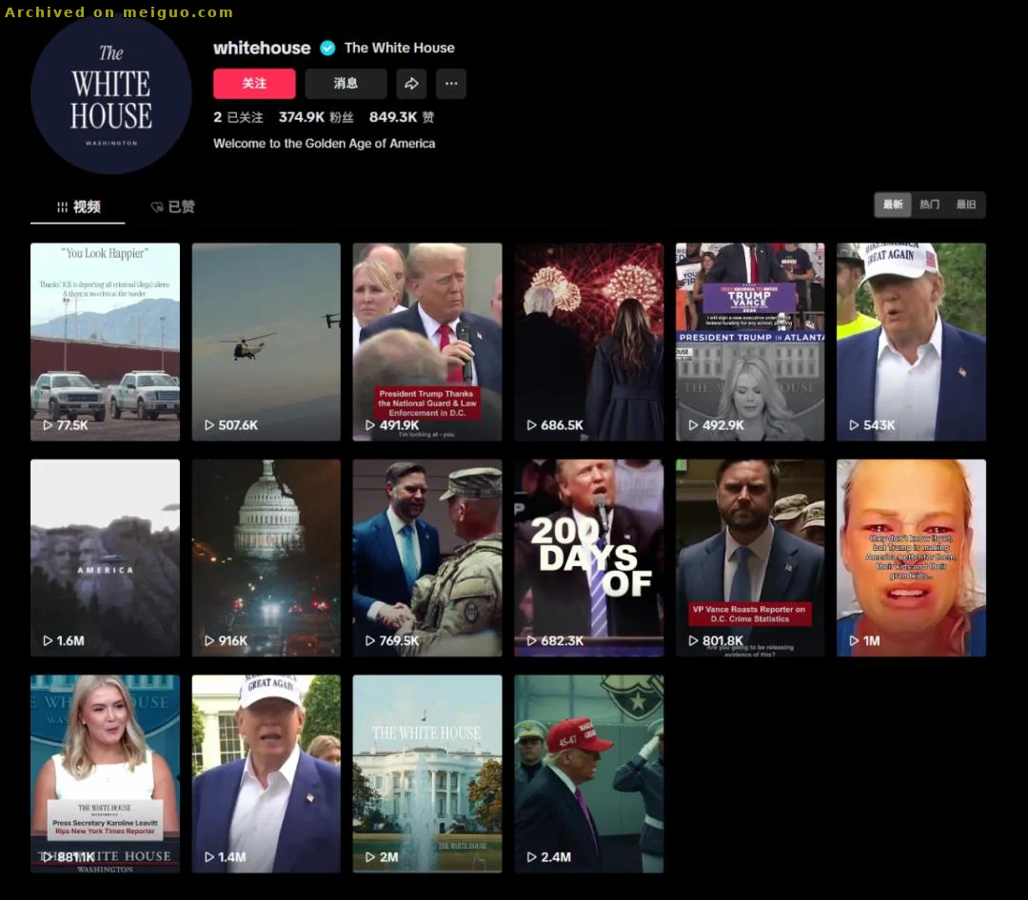Open the Capitol dome night video, 916K views
Image resolution: width=1028 pixels, height=900 pixels.
pyautogui.click(x=267, y=558)
